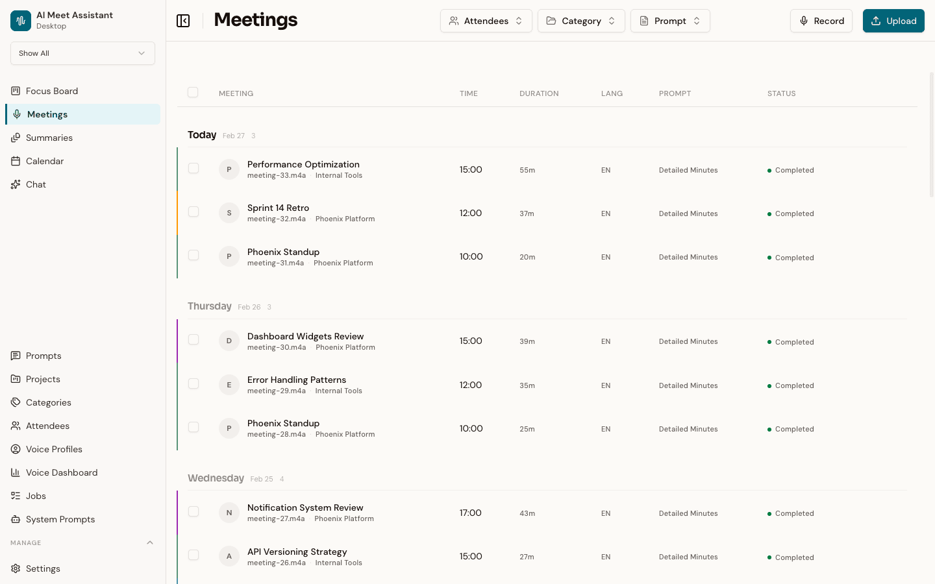The width and height of the screenshot is (935, 584).
Task: Collapse the sidebar with the panel toggle icon
Action: coord(183,20)
